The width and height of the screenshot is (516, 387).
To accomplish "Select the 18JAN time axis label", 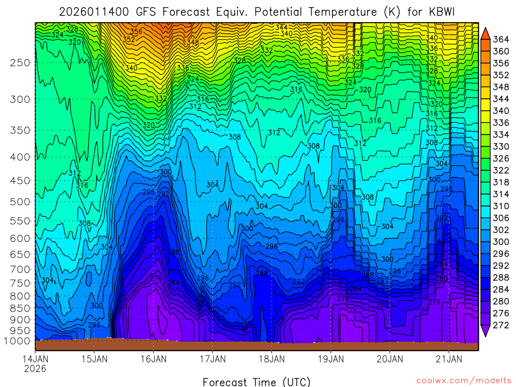I will pyautogui.click(x=272, y=359).
